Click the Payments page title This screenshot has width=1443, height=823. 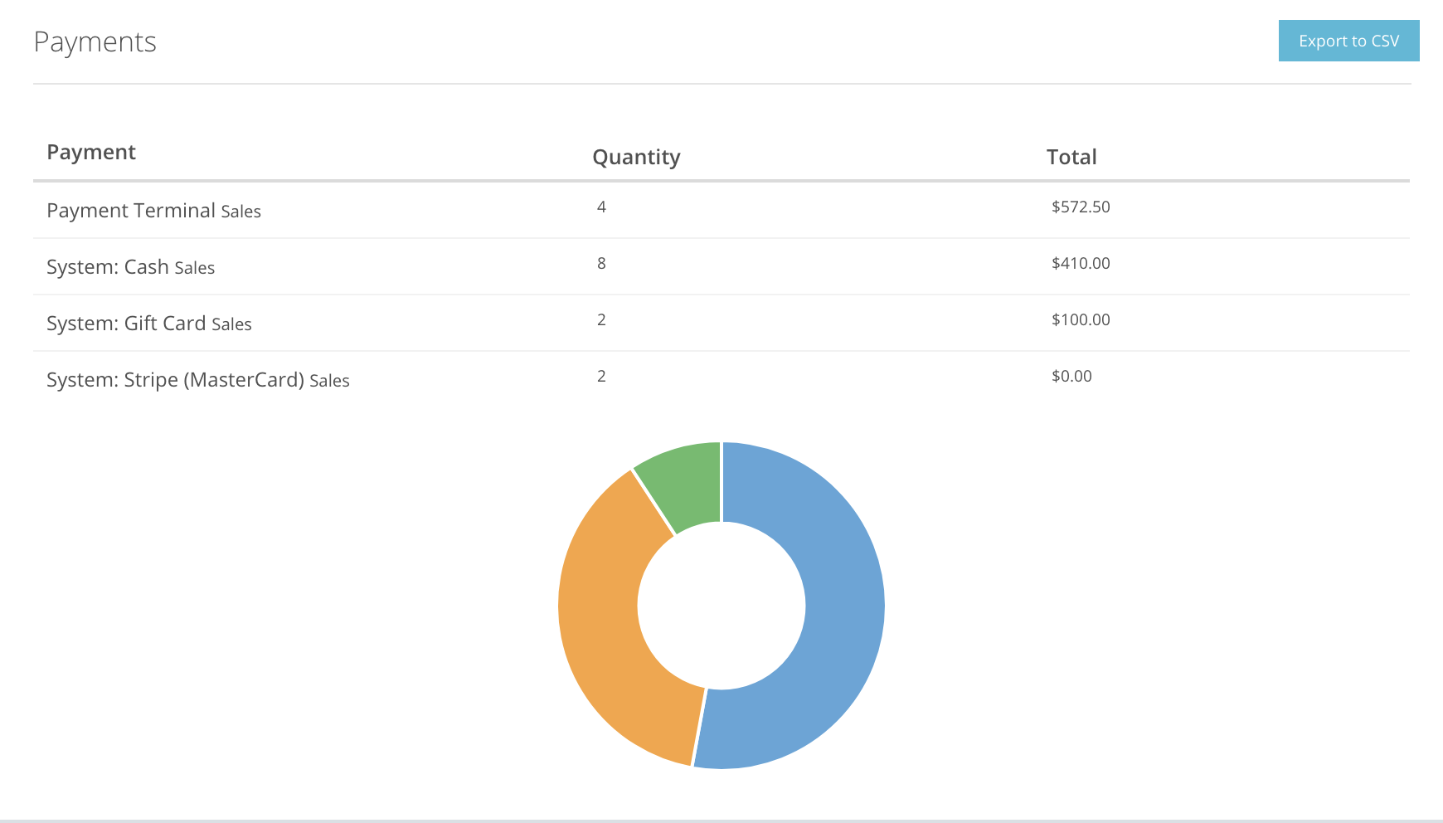point(95,41)
